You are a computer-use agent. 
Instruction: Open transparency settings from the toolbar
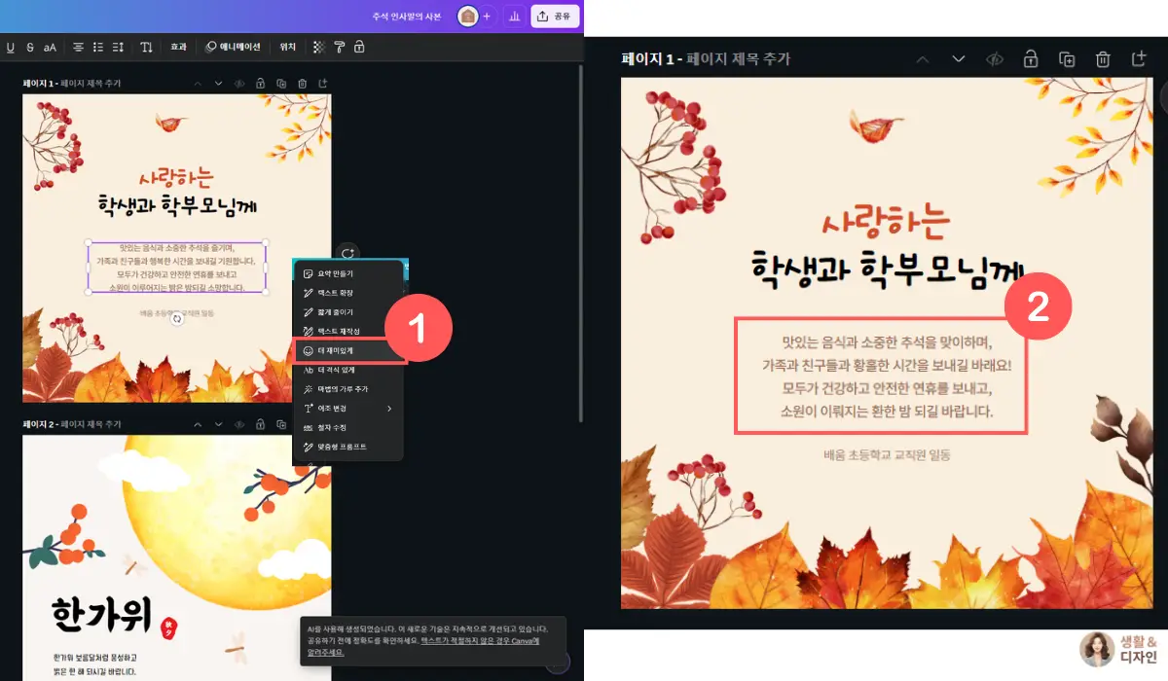click(317, 46)
